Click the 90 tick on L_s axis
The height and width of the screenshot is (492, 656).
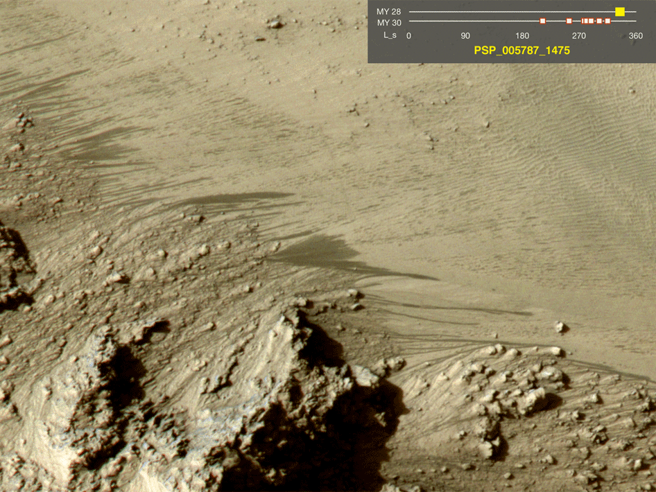tap(465, 35)
